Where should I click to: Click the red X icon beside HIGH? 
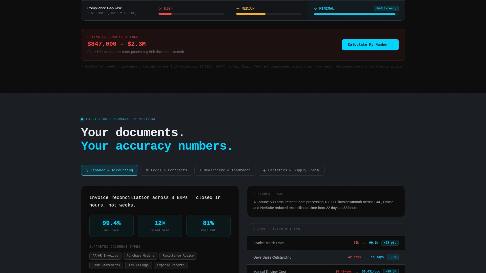(x=160, y=9)
